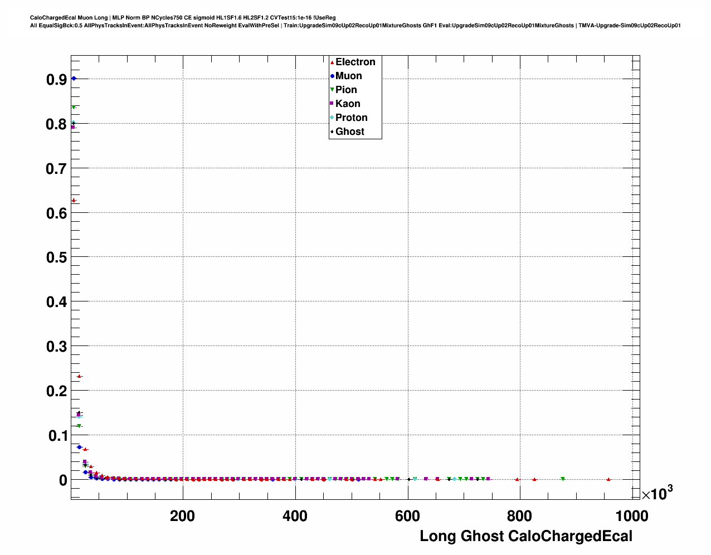This screenshot has width=711, height=555.
Task: Click the 1000 x-axis tick label
Action: (x=631, y=516)
